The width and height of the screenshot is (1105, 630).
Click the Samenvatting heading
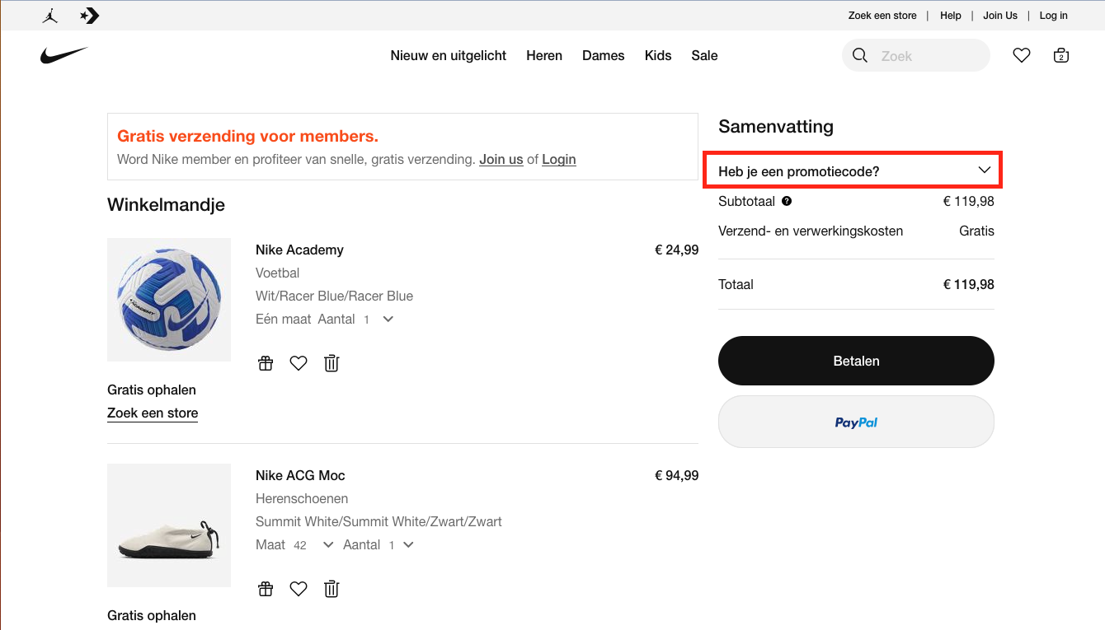776,126
